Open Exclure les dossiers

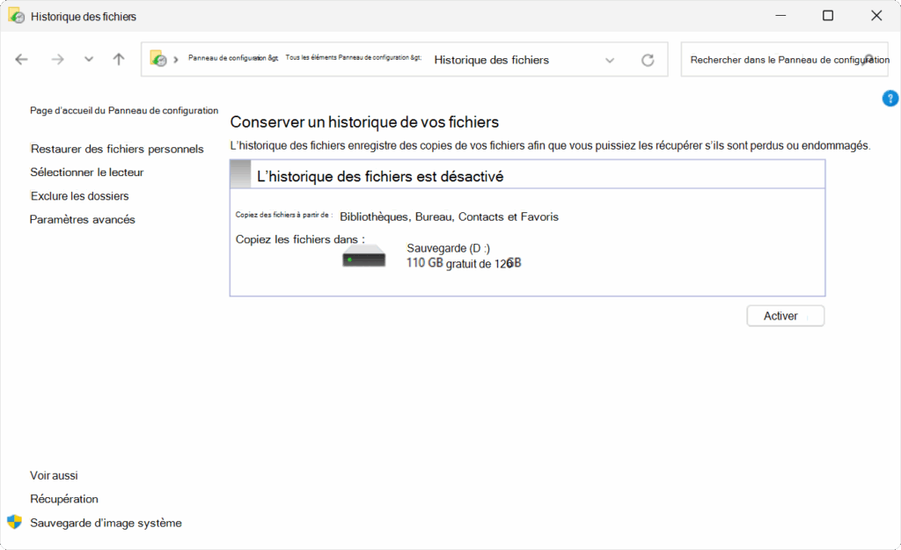click(80, 196)
